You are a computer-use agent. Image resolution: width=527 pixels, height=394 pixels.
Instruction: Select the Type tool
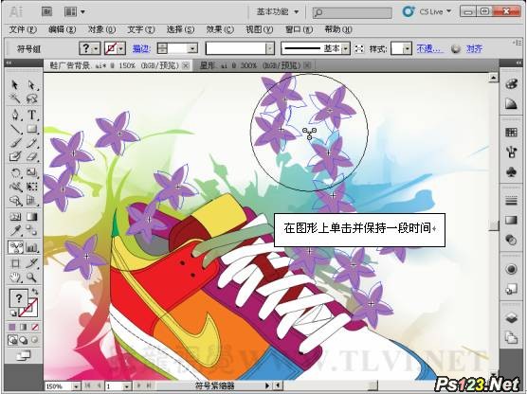pyautogui.click(x=32, y=115)
